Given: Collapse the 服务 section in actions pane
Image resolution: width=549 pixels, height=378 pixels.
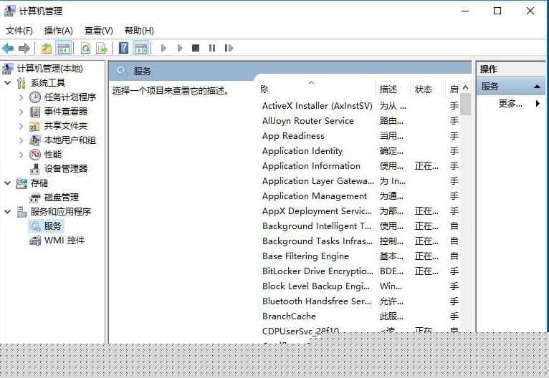Looking at the screenshot, I should point(537,87).
